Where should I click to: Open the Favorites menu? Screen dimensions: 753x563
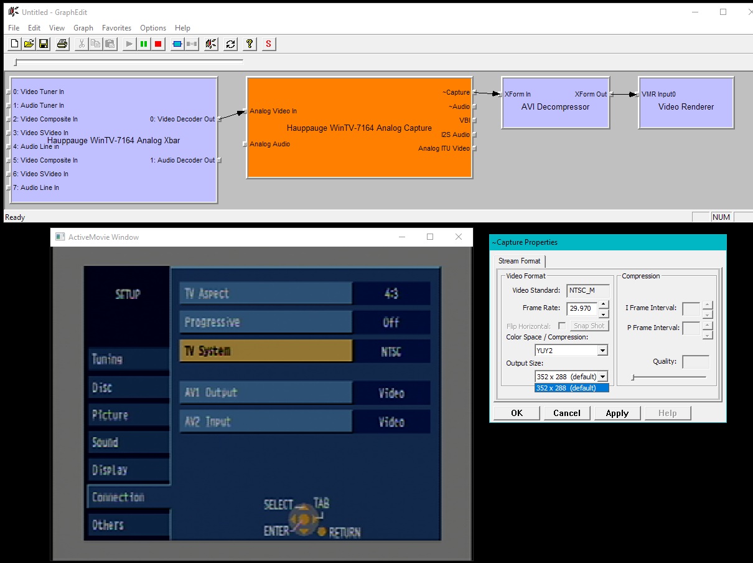point(117,28)
